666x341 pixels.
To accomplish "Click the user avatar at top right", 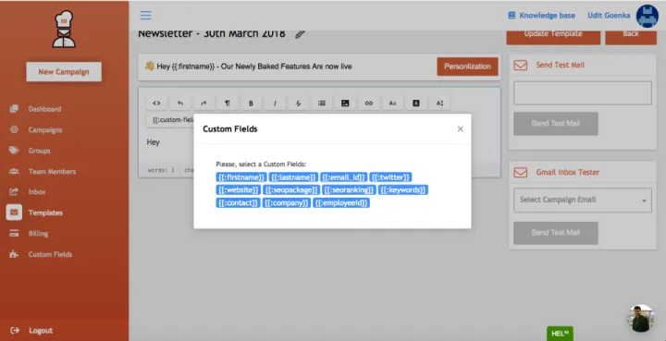I will [647, 16].
